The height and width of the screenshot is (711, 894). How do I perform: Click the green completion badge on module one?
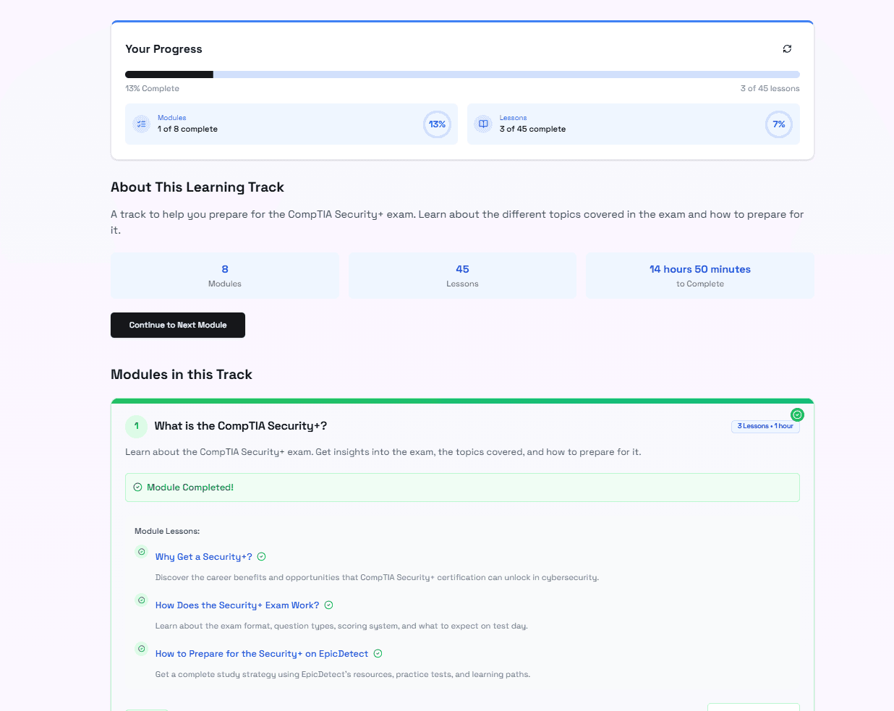coord(798,414)
